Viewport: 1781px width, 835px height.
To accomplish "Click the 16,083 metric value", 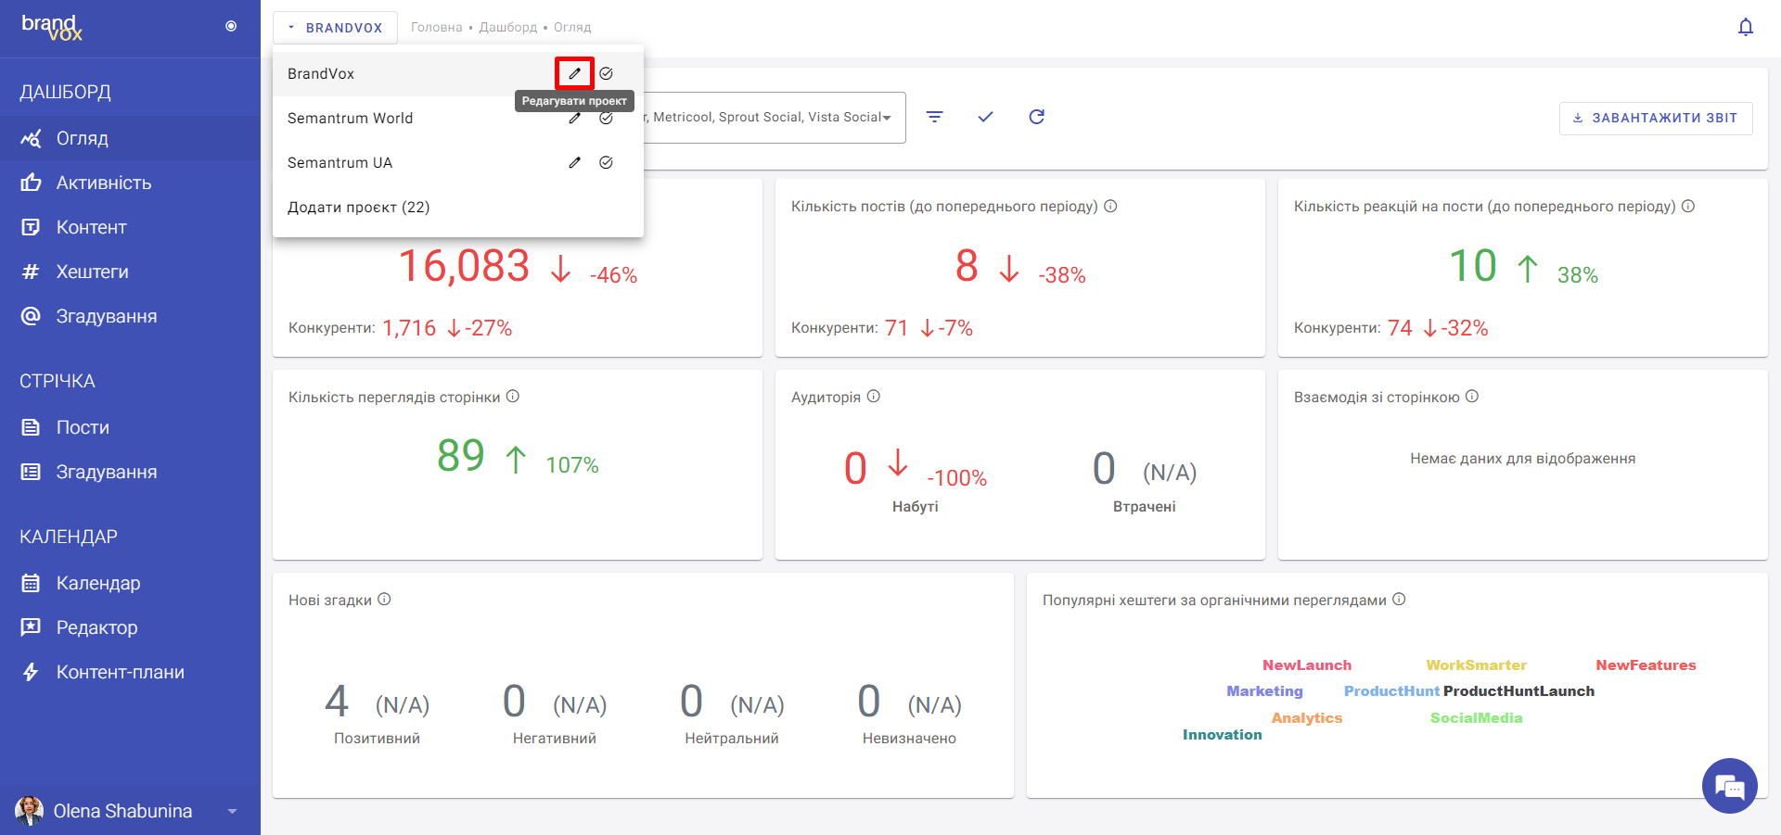I will click(464, 266).
